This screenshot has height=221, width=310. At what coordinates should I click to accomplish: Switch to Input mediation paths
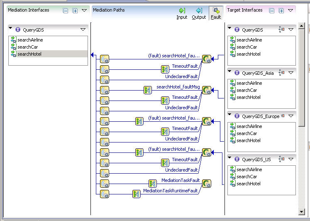pyautogui.click(x=182, y=13)
